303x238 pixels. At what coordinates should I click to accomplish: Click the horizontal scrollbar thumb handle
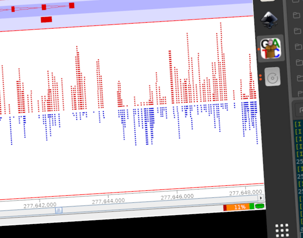[x=58, y=211]
